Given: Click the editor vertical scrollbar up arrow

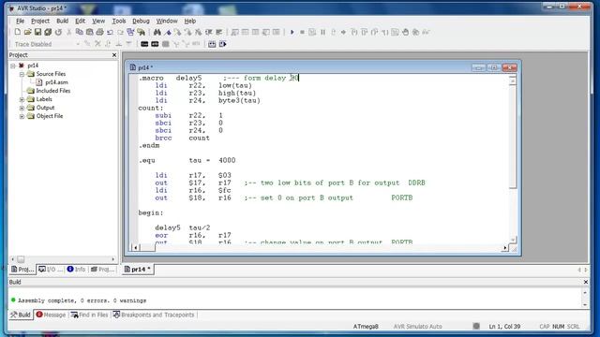Looking at the screenshot, I should (513, 81).
